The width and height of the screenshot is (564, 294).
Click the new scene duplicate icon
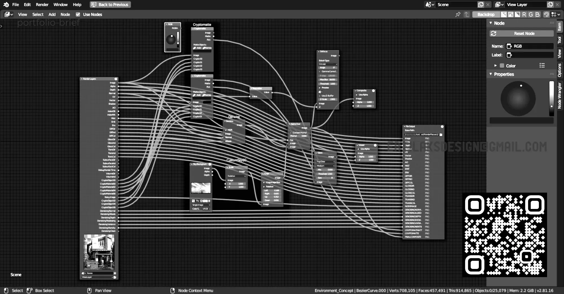click(481, 5)
